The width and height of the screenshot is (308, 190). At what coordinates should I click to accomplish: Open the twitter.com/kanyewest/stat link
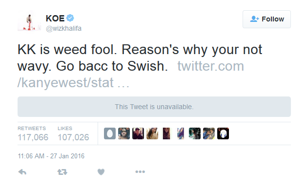(131, 74)
